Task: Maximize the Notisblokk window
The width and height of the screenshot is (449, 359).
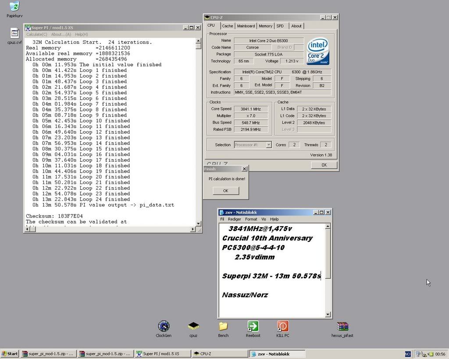Action: (x=321, y=213)
